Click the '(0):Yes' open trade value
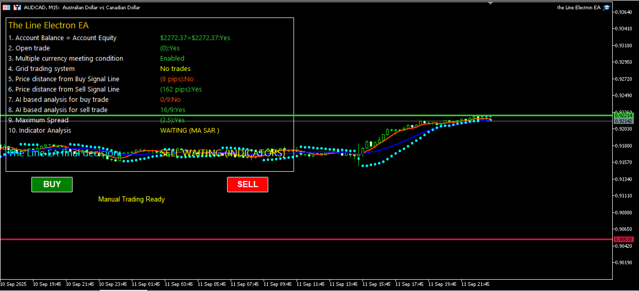This screenshot has height=291, width=639. 170,48
